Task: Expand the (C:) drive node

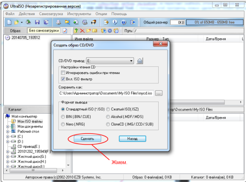Action: tap(8, 137)
